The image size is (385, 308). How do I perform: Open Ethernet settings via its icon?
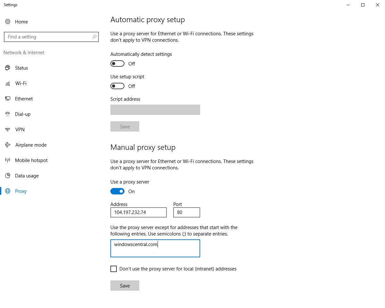click(x=8, y=98)
